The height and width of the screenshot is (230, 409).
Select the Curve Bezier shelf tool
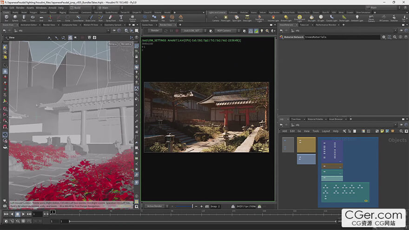coord(78,19)
